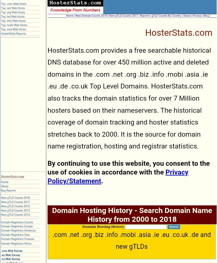Open .co Web Survey link

(11, 259)
